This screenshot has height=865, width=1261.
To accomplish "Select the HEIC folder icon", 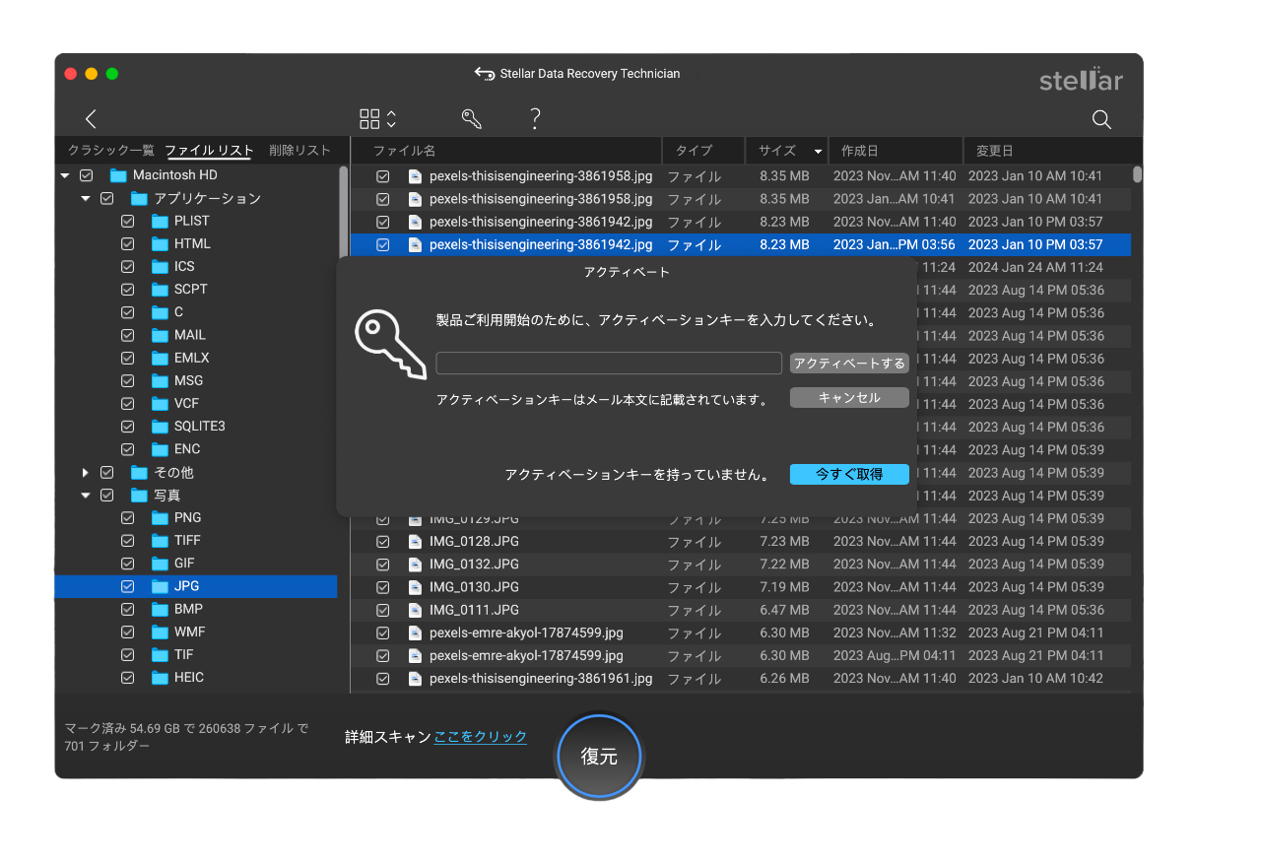I will click(x=160, y=677).
